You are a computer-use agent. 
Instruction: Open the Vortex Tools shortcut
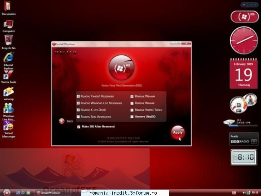click(x=9, y=77)
